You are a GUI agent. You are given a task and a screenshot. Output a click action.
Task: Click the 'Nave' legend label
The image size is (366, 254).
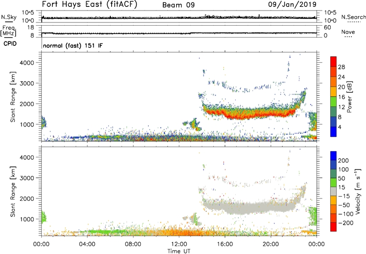coord(348,32)
